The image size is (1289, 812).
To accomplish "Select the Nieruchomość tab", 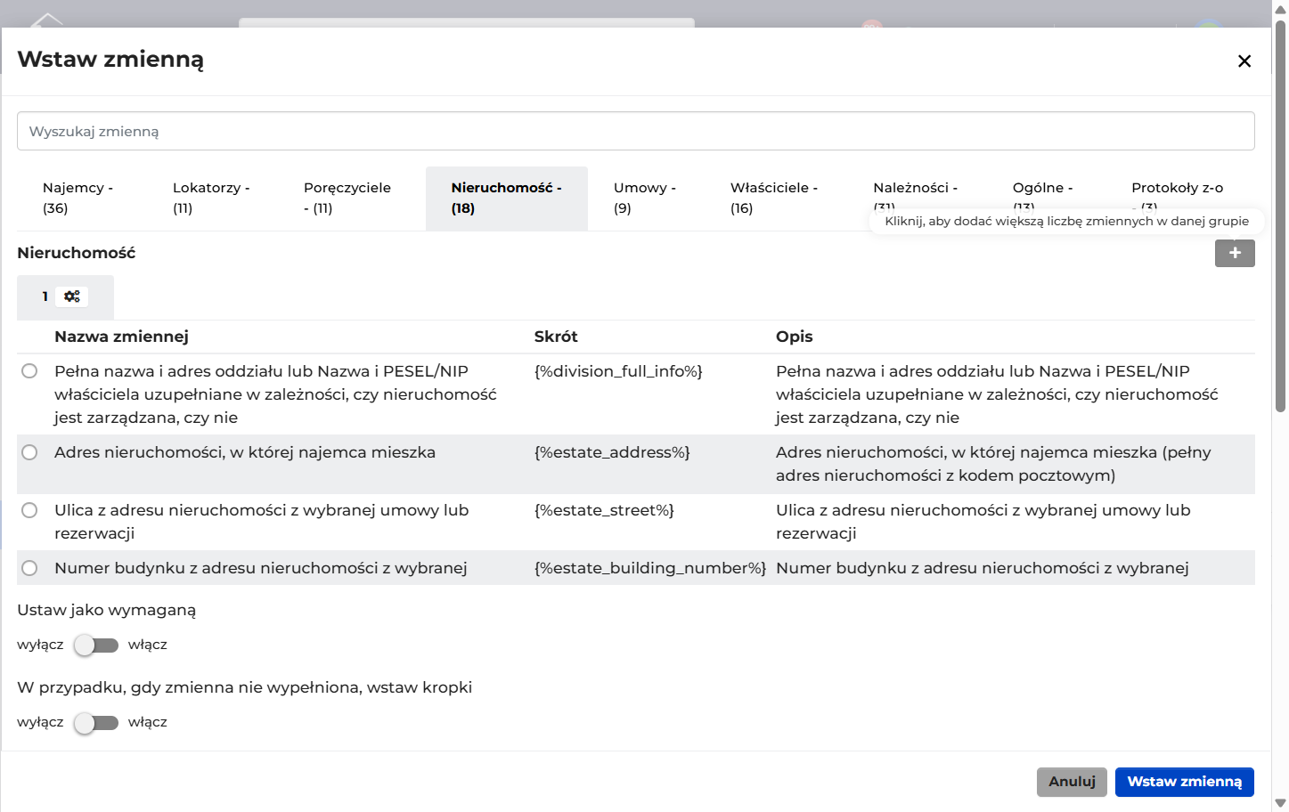I will tap(507, 198).
